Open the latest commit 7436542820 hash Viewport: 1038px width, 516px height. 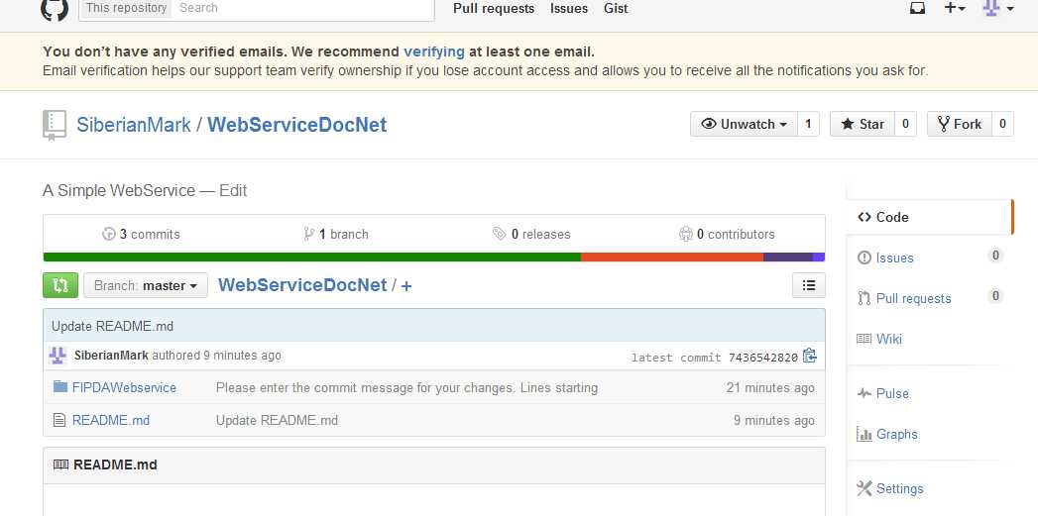[x=763, y=358]
